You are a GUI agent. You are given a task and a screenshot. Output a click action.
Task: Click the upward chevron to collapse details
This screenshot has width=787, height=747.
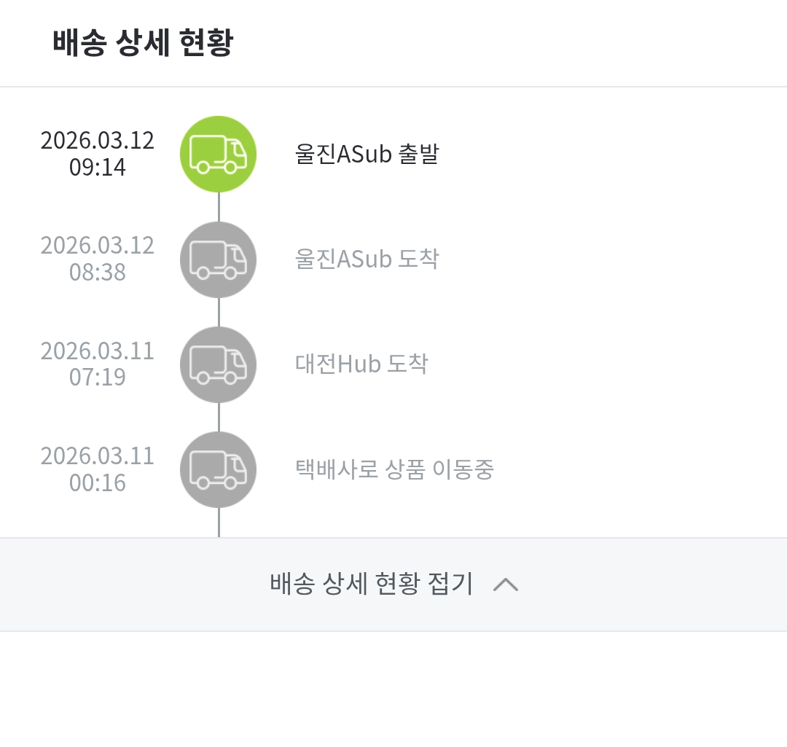[506, 584]
